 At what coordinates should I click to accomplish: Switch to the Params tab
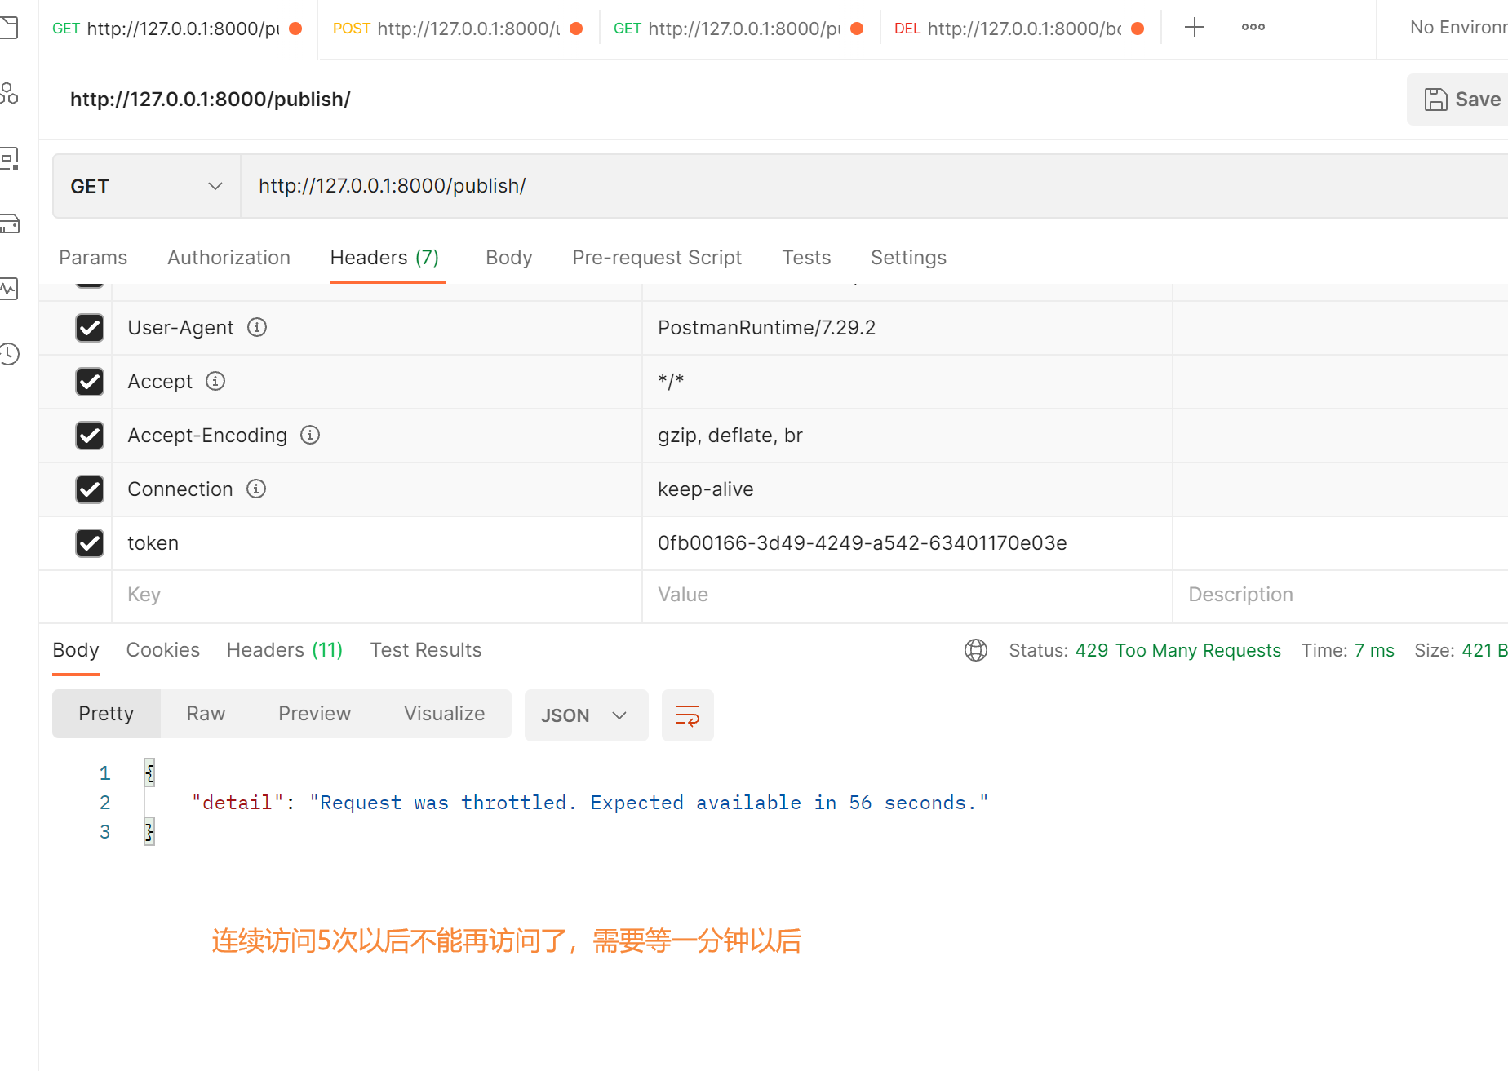click(x=93, y=258)
